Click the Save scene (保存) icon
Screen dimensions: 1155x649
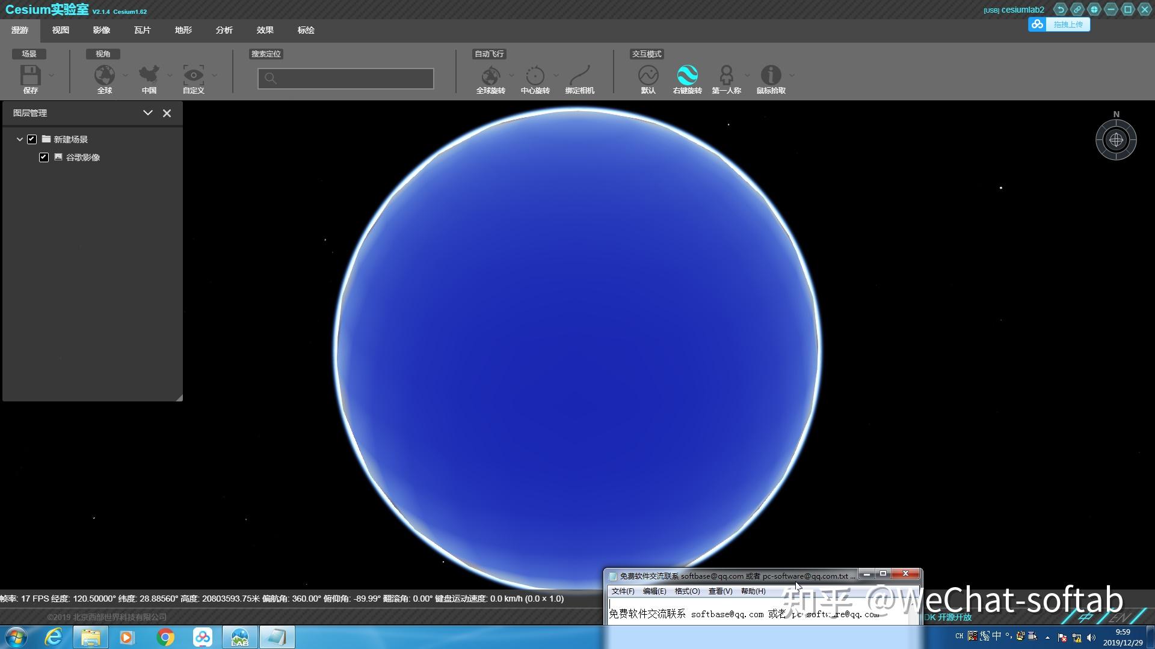click(30, 76)
